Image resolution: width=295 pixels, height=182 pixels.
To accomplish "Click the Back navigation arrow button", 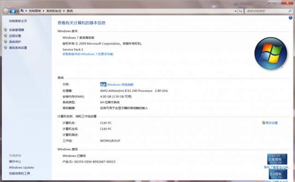I will (6, 11).
